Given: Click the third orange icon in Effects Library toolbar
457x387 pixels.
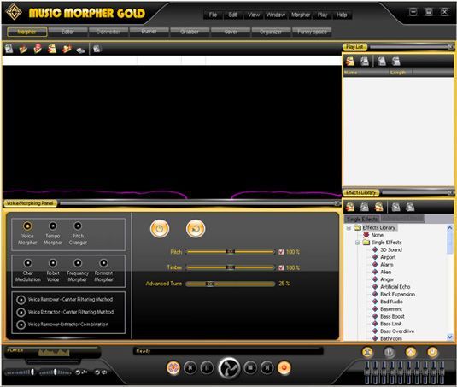Looking at the screenshot, I should pyautogui.click(x=378, y=207).
